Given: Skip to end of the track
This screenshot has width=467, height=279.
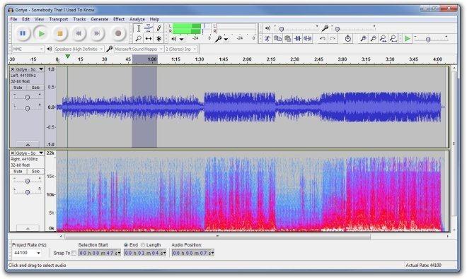Looking at the screenshot, I should [97, 33].
